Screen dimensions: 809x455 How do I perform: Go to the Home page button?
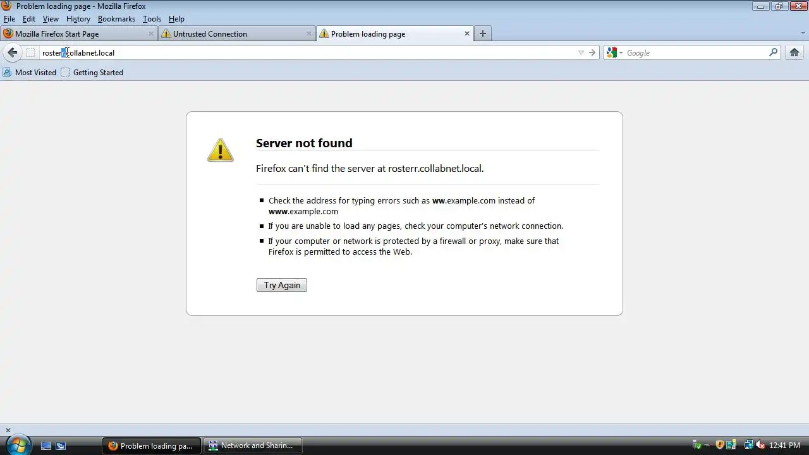pos(794,52)
